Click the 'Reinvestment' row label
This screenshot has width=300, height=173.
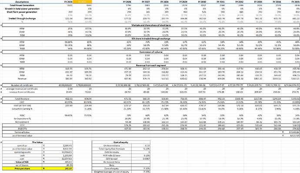(x=22, y=122)
